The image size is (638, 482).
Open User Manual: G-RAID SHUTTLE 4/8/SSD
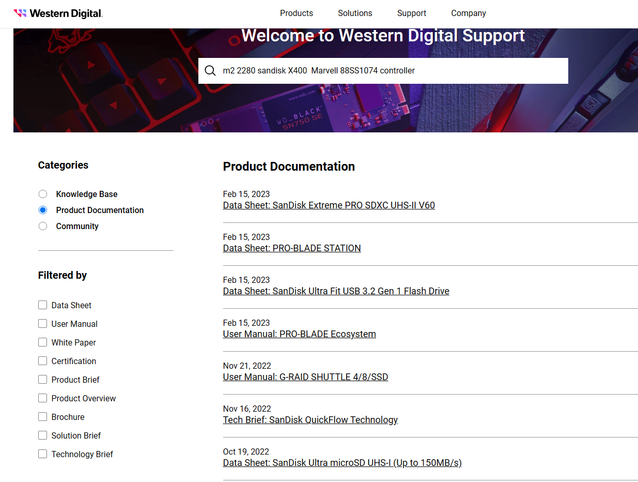(305, 377)
